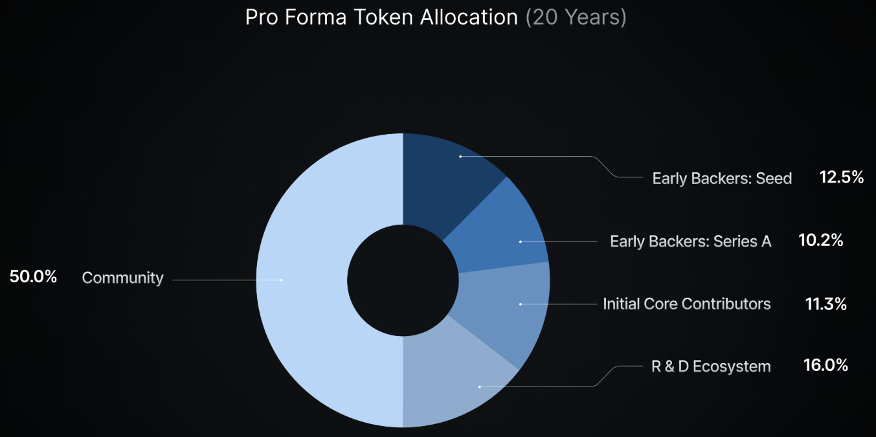Click the marker dot on the Seed segment

coord(460,157)
